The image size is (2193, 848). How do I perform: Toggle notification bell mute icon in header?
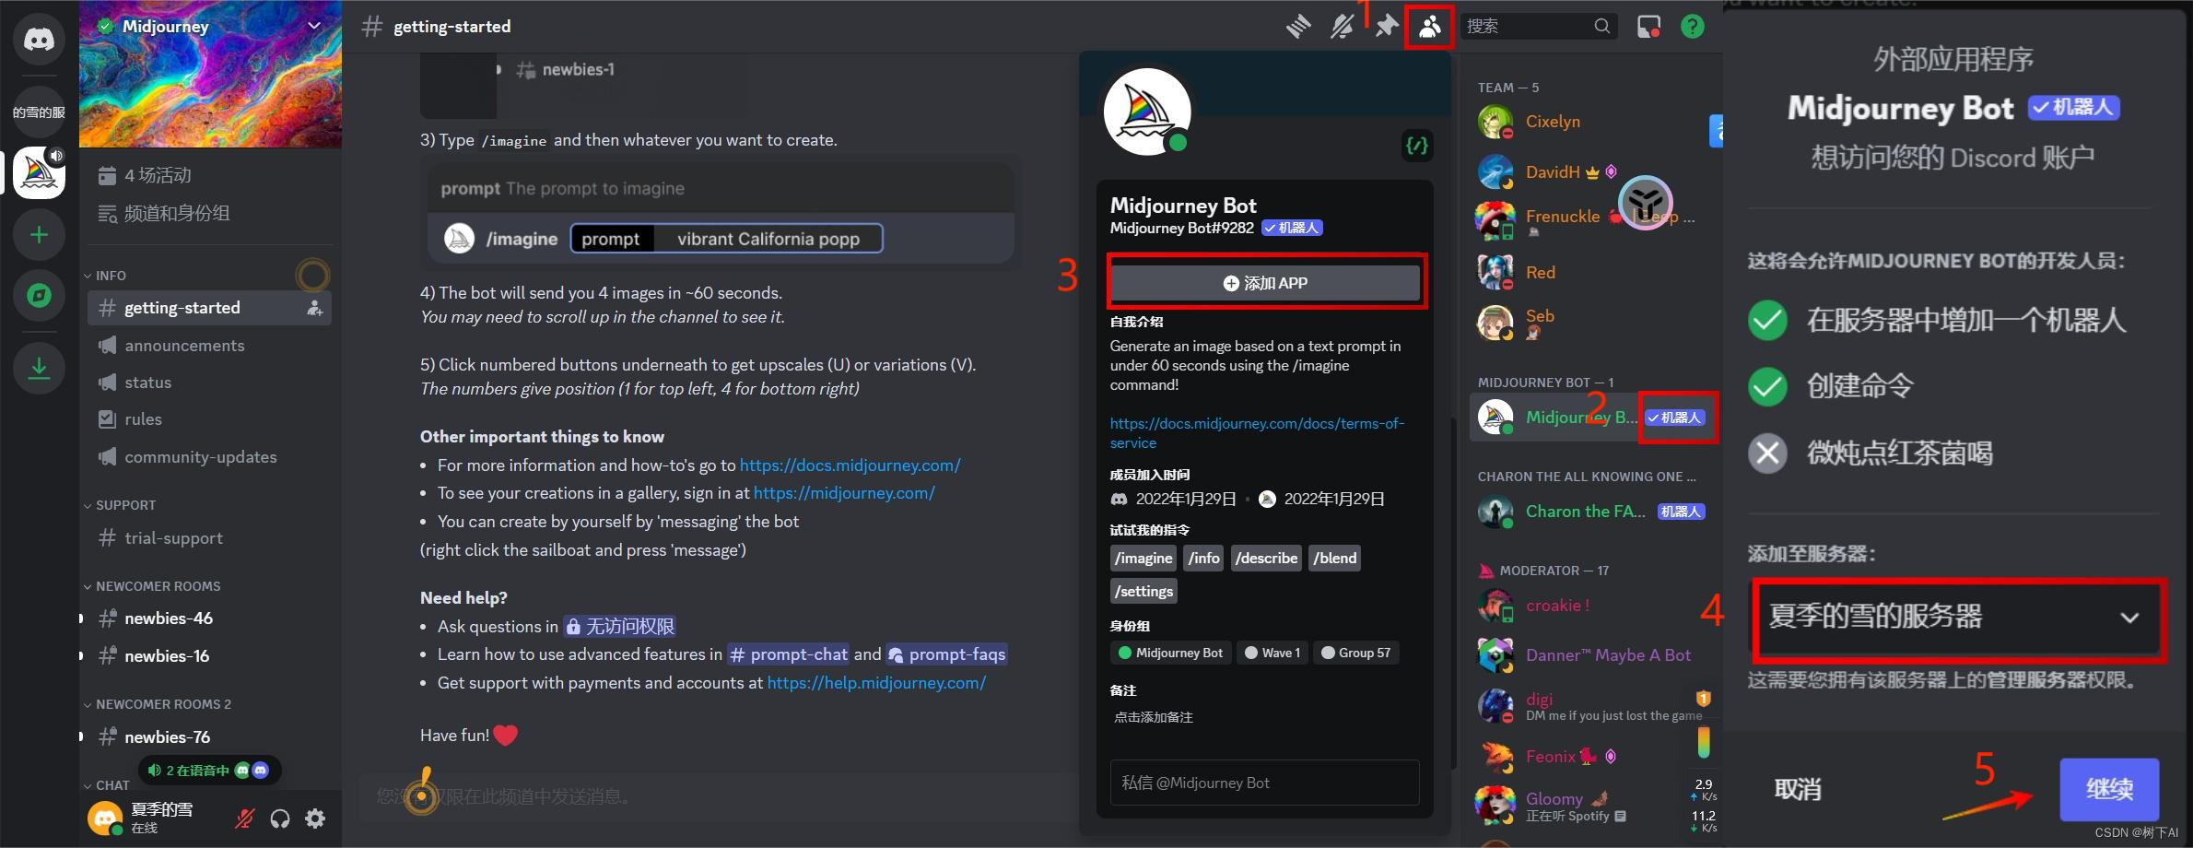[1343, 27]
